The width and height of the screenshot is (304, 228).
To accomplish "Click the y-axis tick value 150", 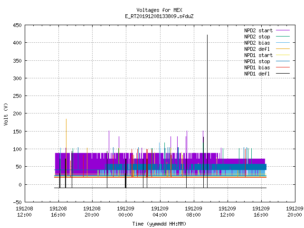I will pos(17,132).
